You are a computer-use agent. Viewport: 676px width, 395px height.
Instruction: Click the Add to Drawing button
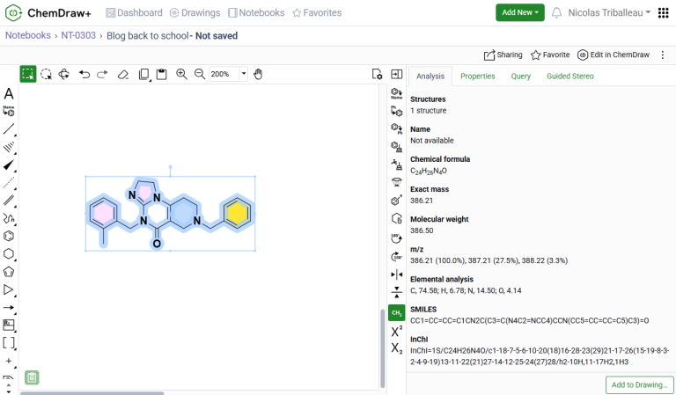pyautogui.click(x=639, y=384)
